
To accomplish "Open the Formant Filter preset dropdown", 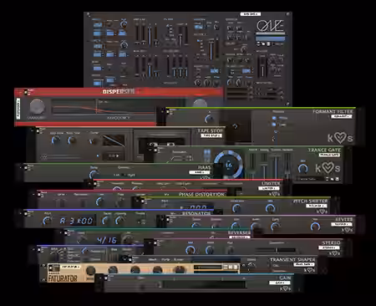I will point(342,116).
